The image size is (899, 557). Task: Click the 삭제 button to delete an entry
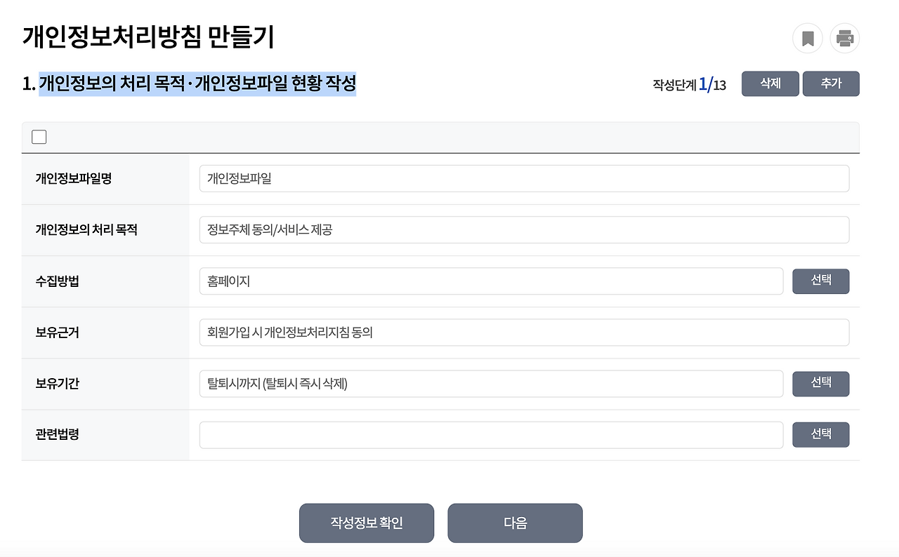tap(770, 83)
